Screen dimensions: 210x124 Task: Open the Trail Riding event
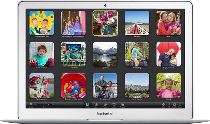point(137,54)
